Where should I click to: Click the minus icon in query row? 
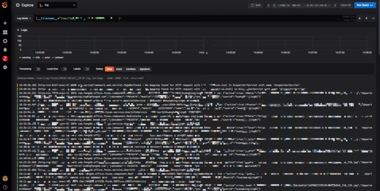[x=373, y=18]
